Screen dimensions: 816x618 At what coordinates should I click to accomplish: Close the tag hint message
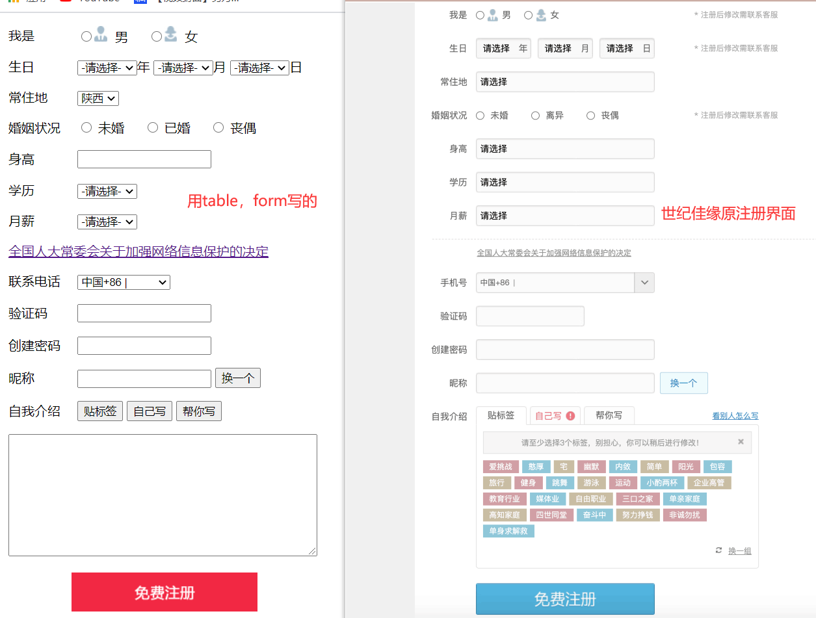pyautogui.click(x=741, y=442)
